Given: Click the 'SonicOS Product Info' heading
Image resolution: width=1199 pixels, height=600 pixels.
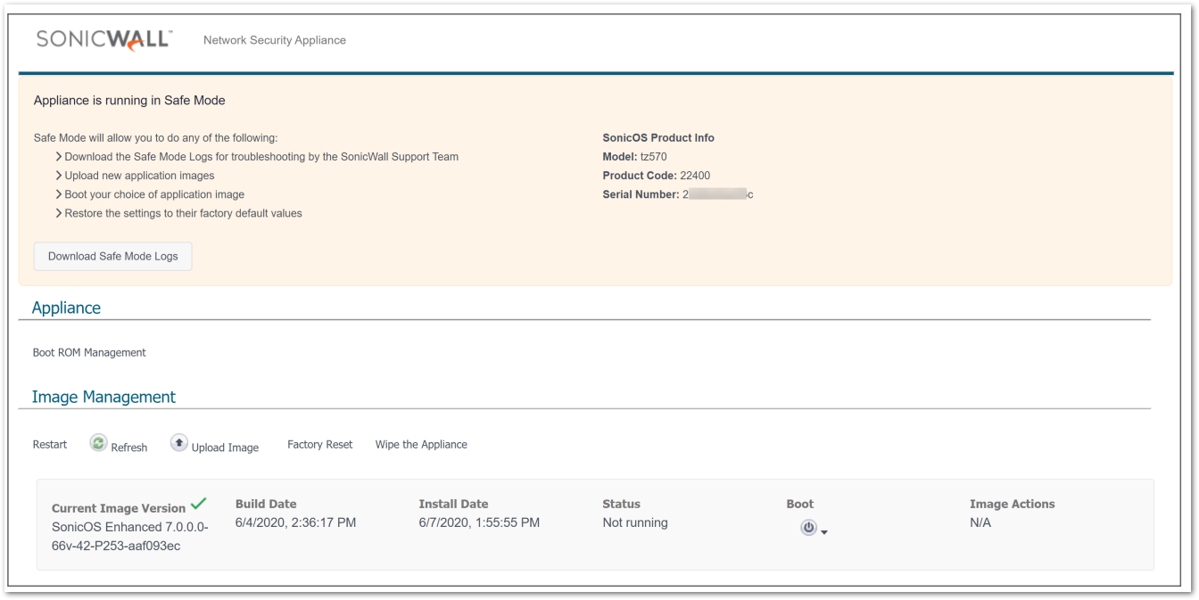Looking at the screenshot, I should [658, 138].
